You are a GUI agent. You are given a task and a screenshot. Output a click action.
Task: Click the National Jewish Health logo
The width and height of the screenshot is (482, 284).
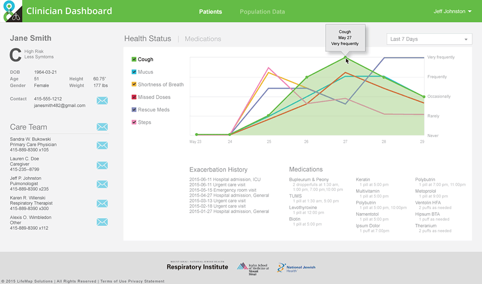click(296, 268)
